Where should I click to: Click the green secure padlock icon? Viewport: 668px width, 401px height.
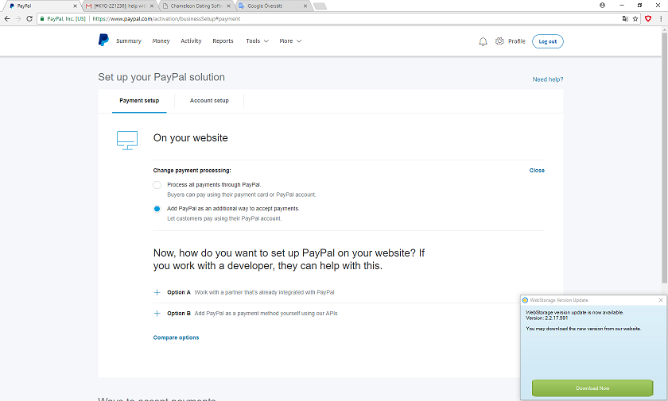(41, 19)
